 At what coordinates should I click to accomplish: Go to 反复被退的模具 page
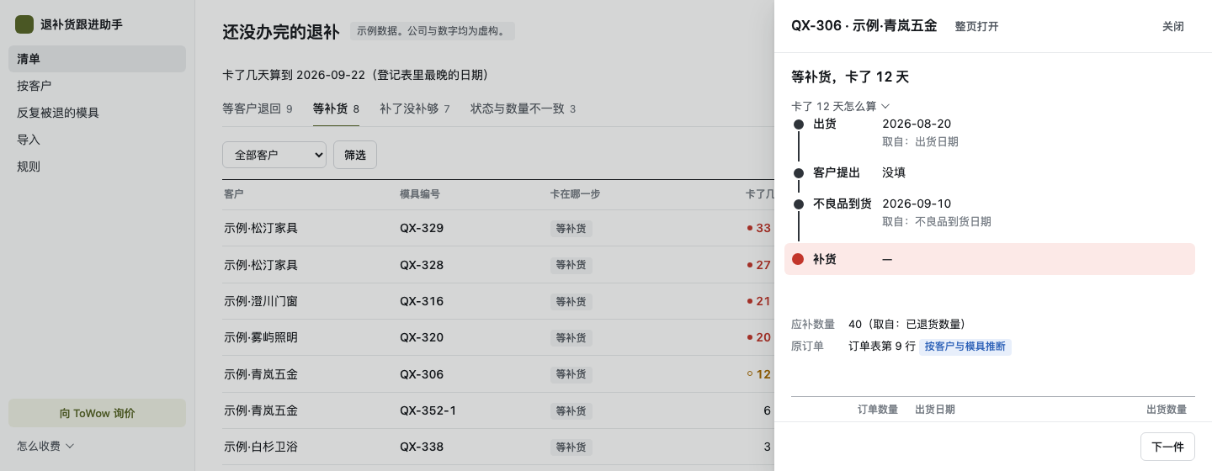pyautogui.click(x=97, y=113)
